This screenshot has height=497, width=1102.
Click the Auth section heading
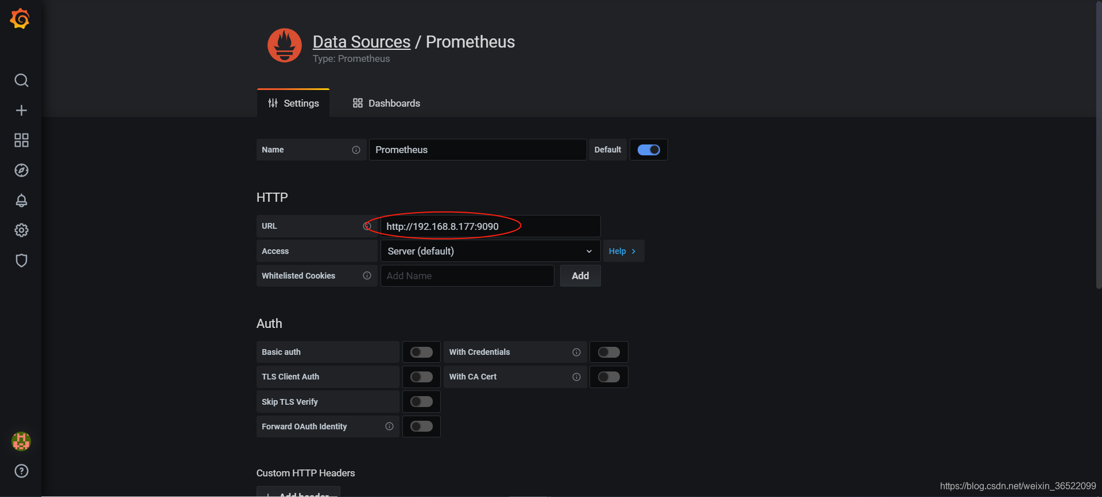(269, 323)
